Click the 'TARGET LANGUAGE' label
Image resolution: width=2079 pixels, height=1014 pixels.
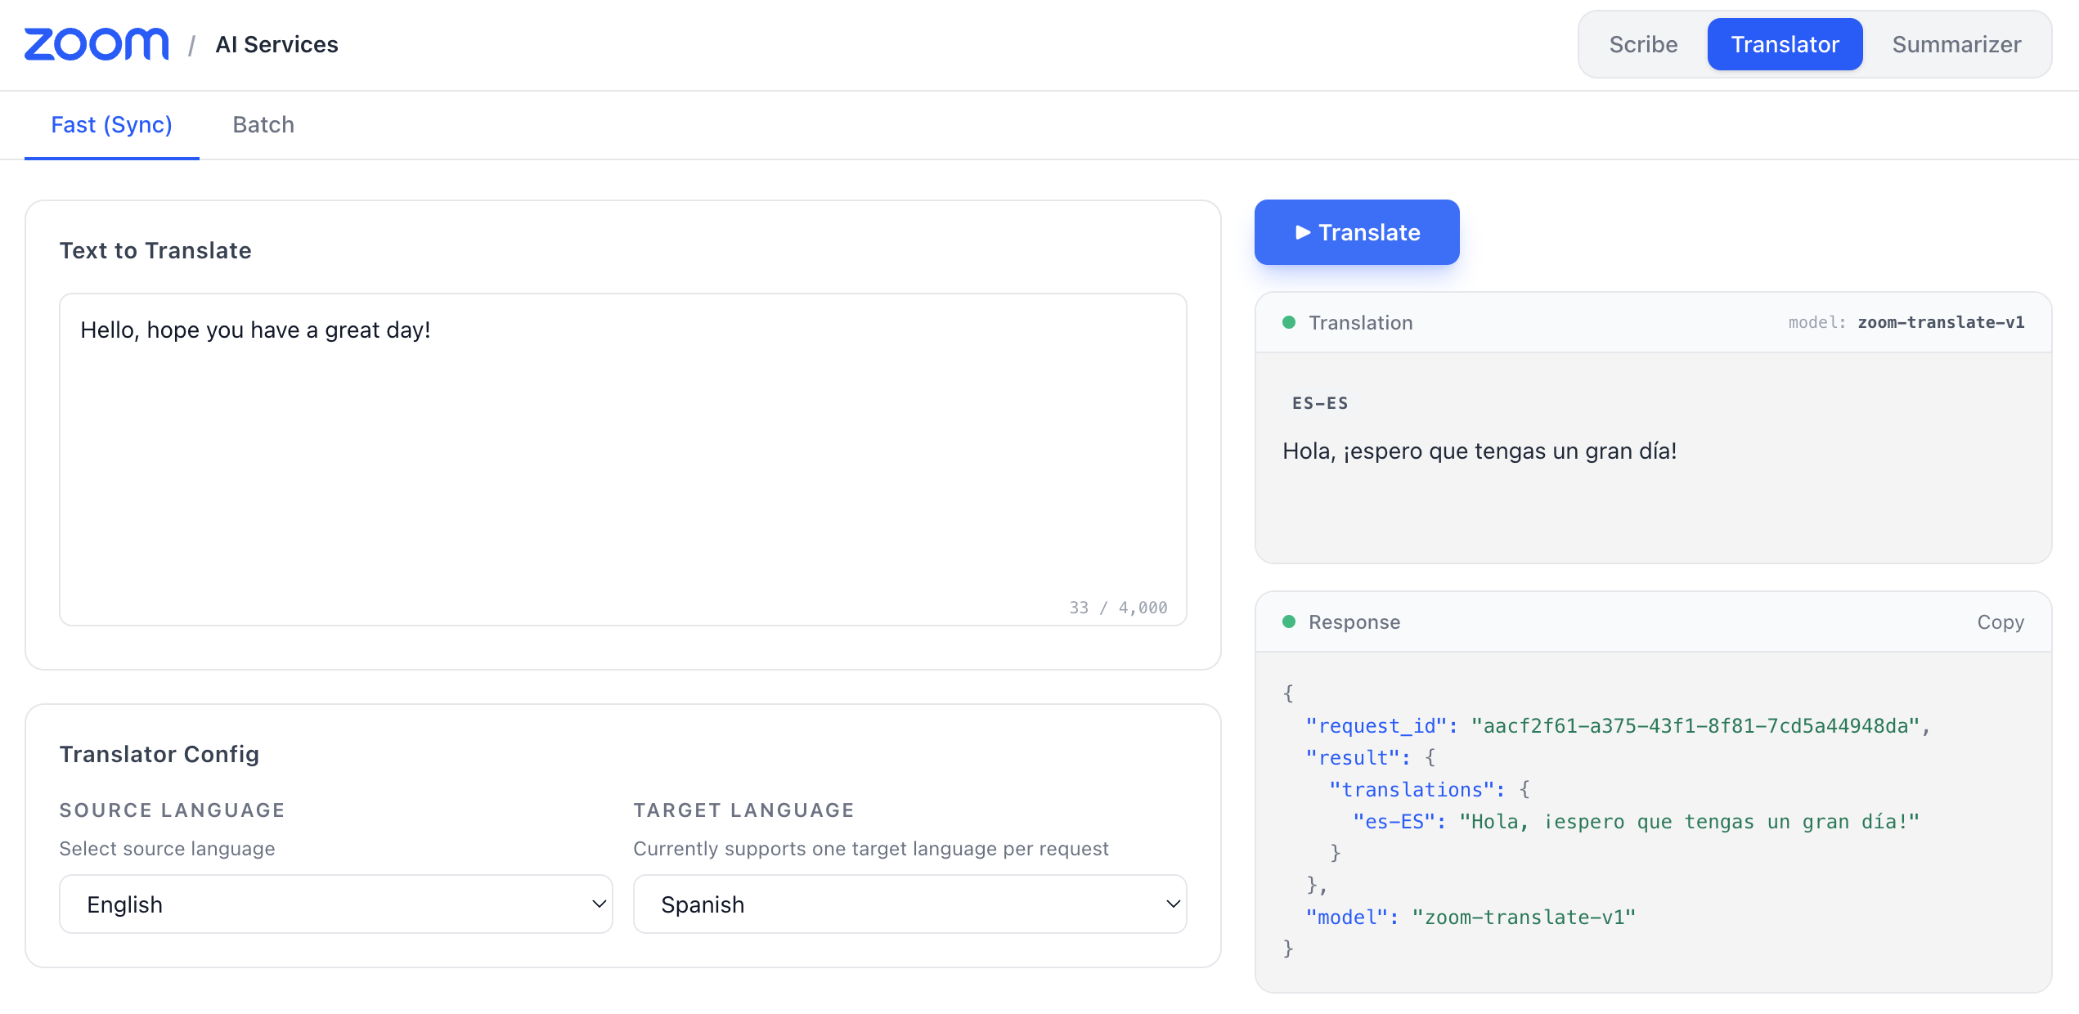(x=744, y=810)
